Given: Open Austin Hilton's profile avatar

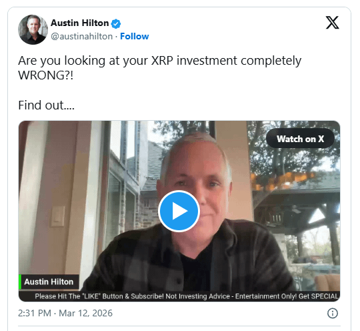Looking at the screenshot, I should (x=33, y=29).
